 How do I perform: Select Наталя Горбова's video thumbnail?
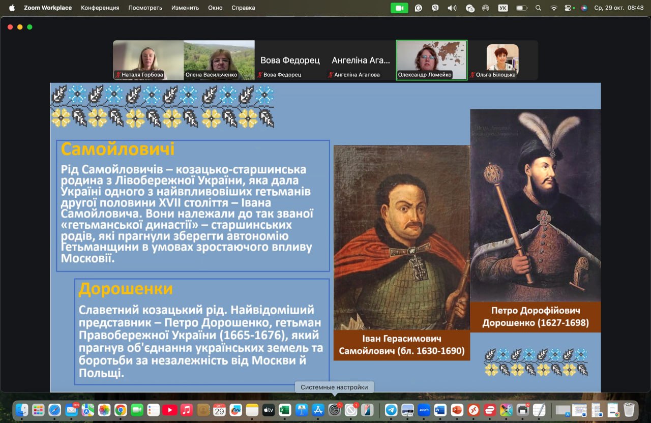point(148,60)
